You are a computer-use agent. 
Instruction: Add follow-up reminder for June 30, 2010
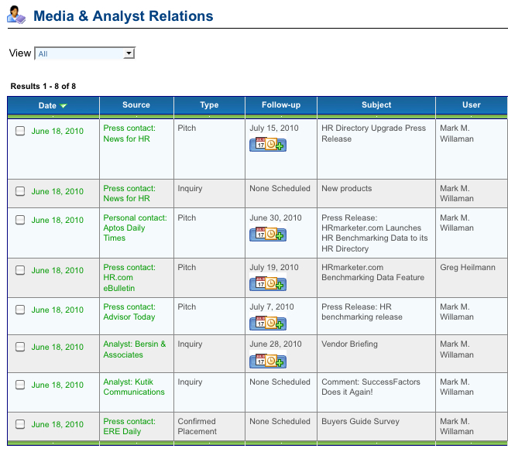pyautogui.click(x=268, y=234)
